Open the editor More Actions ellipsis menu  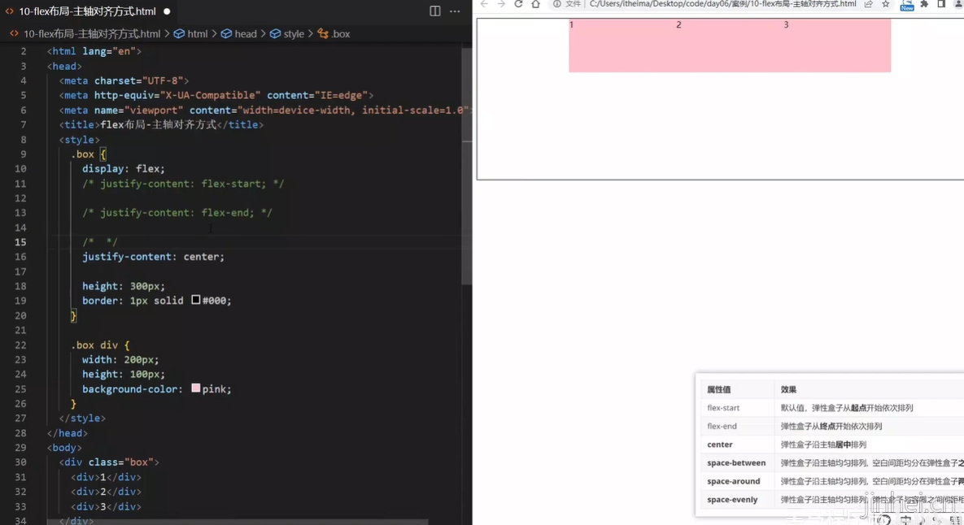[x=455, y=11]
